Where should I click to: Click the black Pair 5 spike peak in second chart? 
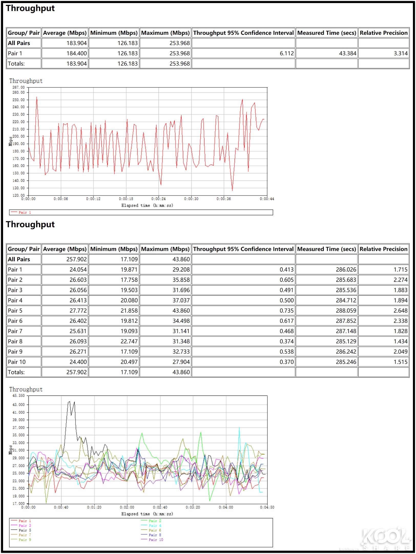point(69,402)
